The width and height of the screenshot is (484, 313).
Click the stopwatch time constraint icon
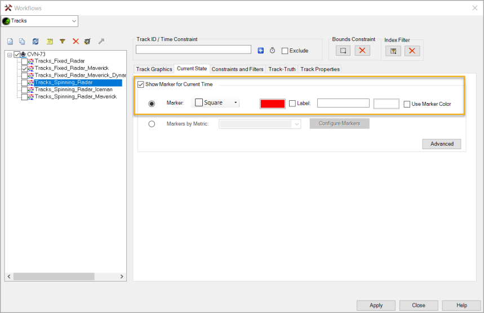[272, 51]
